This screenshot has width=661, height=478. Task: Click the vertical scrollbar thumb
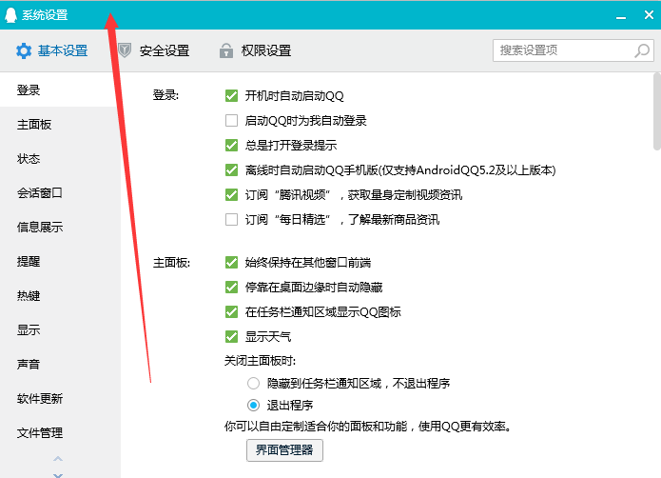coord(657,111)
